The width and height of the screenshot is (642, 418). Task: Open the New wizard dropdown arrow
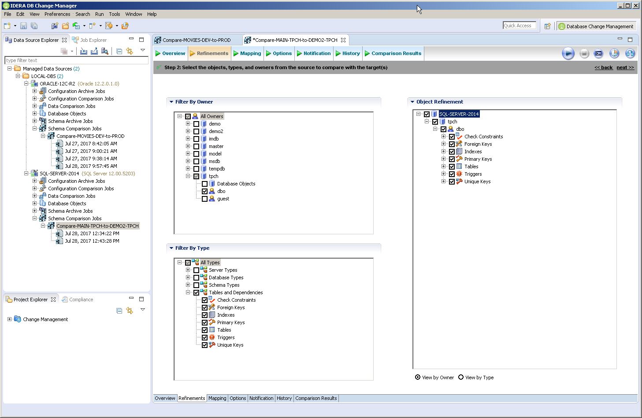coord(15,26)
